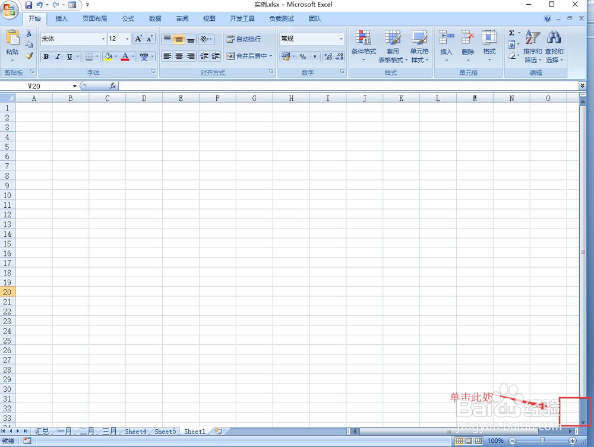This screenshot has width=594, height=447.
Task: Customize quick access toolbar dropdown
Action: tap(87, 5)
